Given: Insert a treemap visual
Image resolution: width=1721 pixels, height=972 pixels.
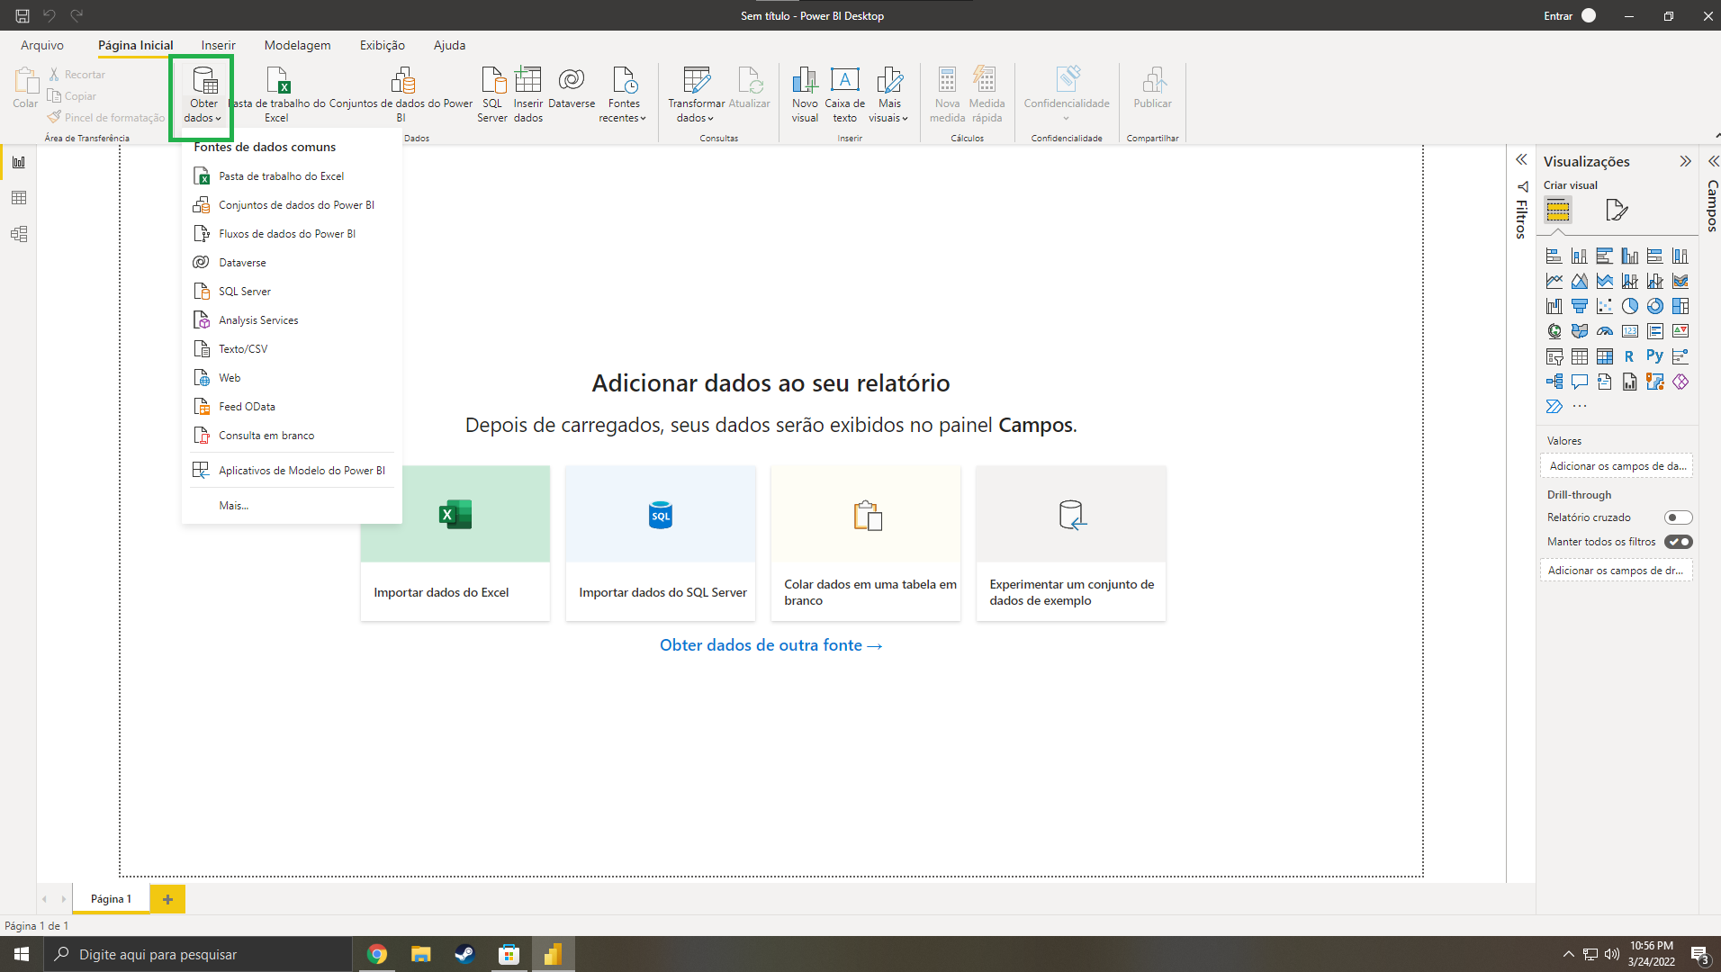Looking at the screenshot, I should [1680, 307].
